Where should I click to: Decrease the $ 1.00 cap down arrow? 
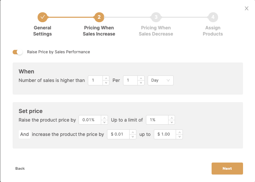(x=179, y=137)
